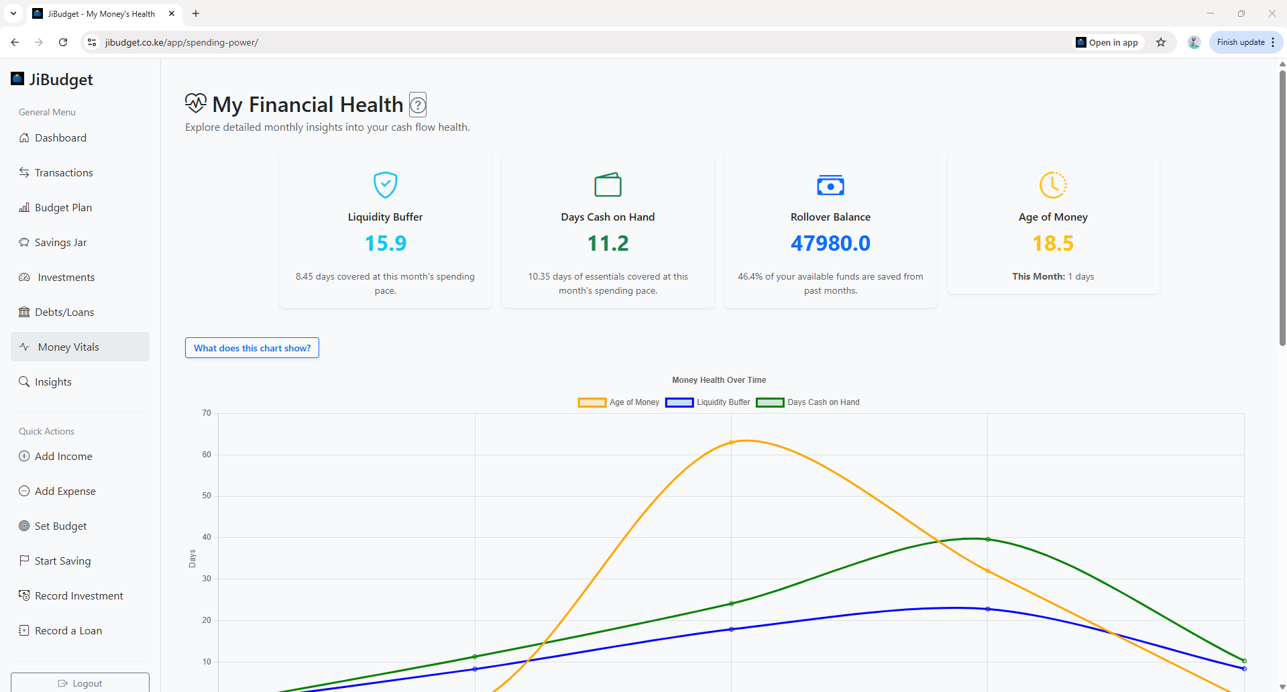Open the Dashboard menu item
This screenshot has width=1287, height=692.
60,137
